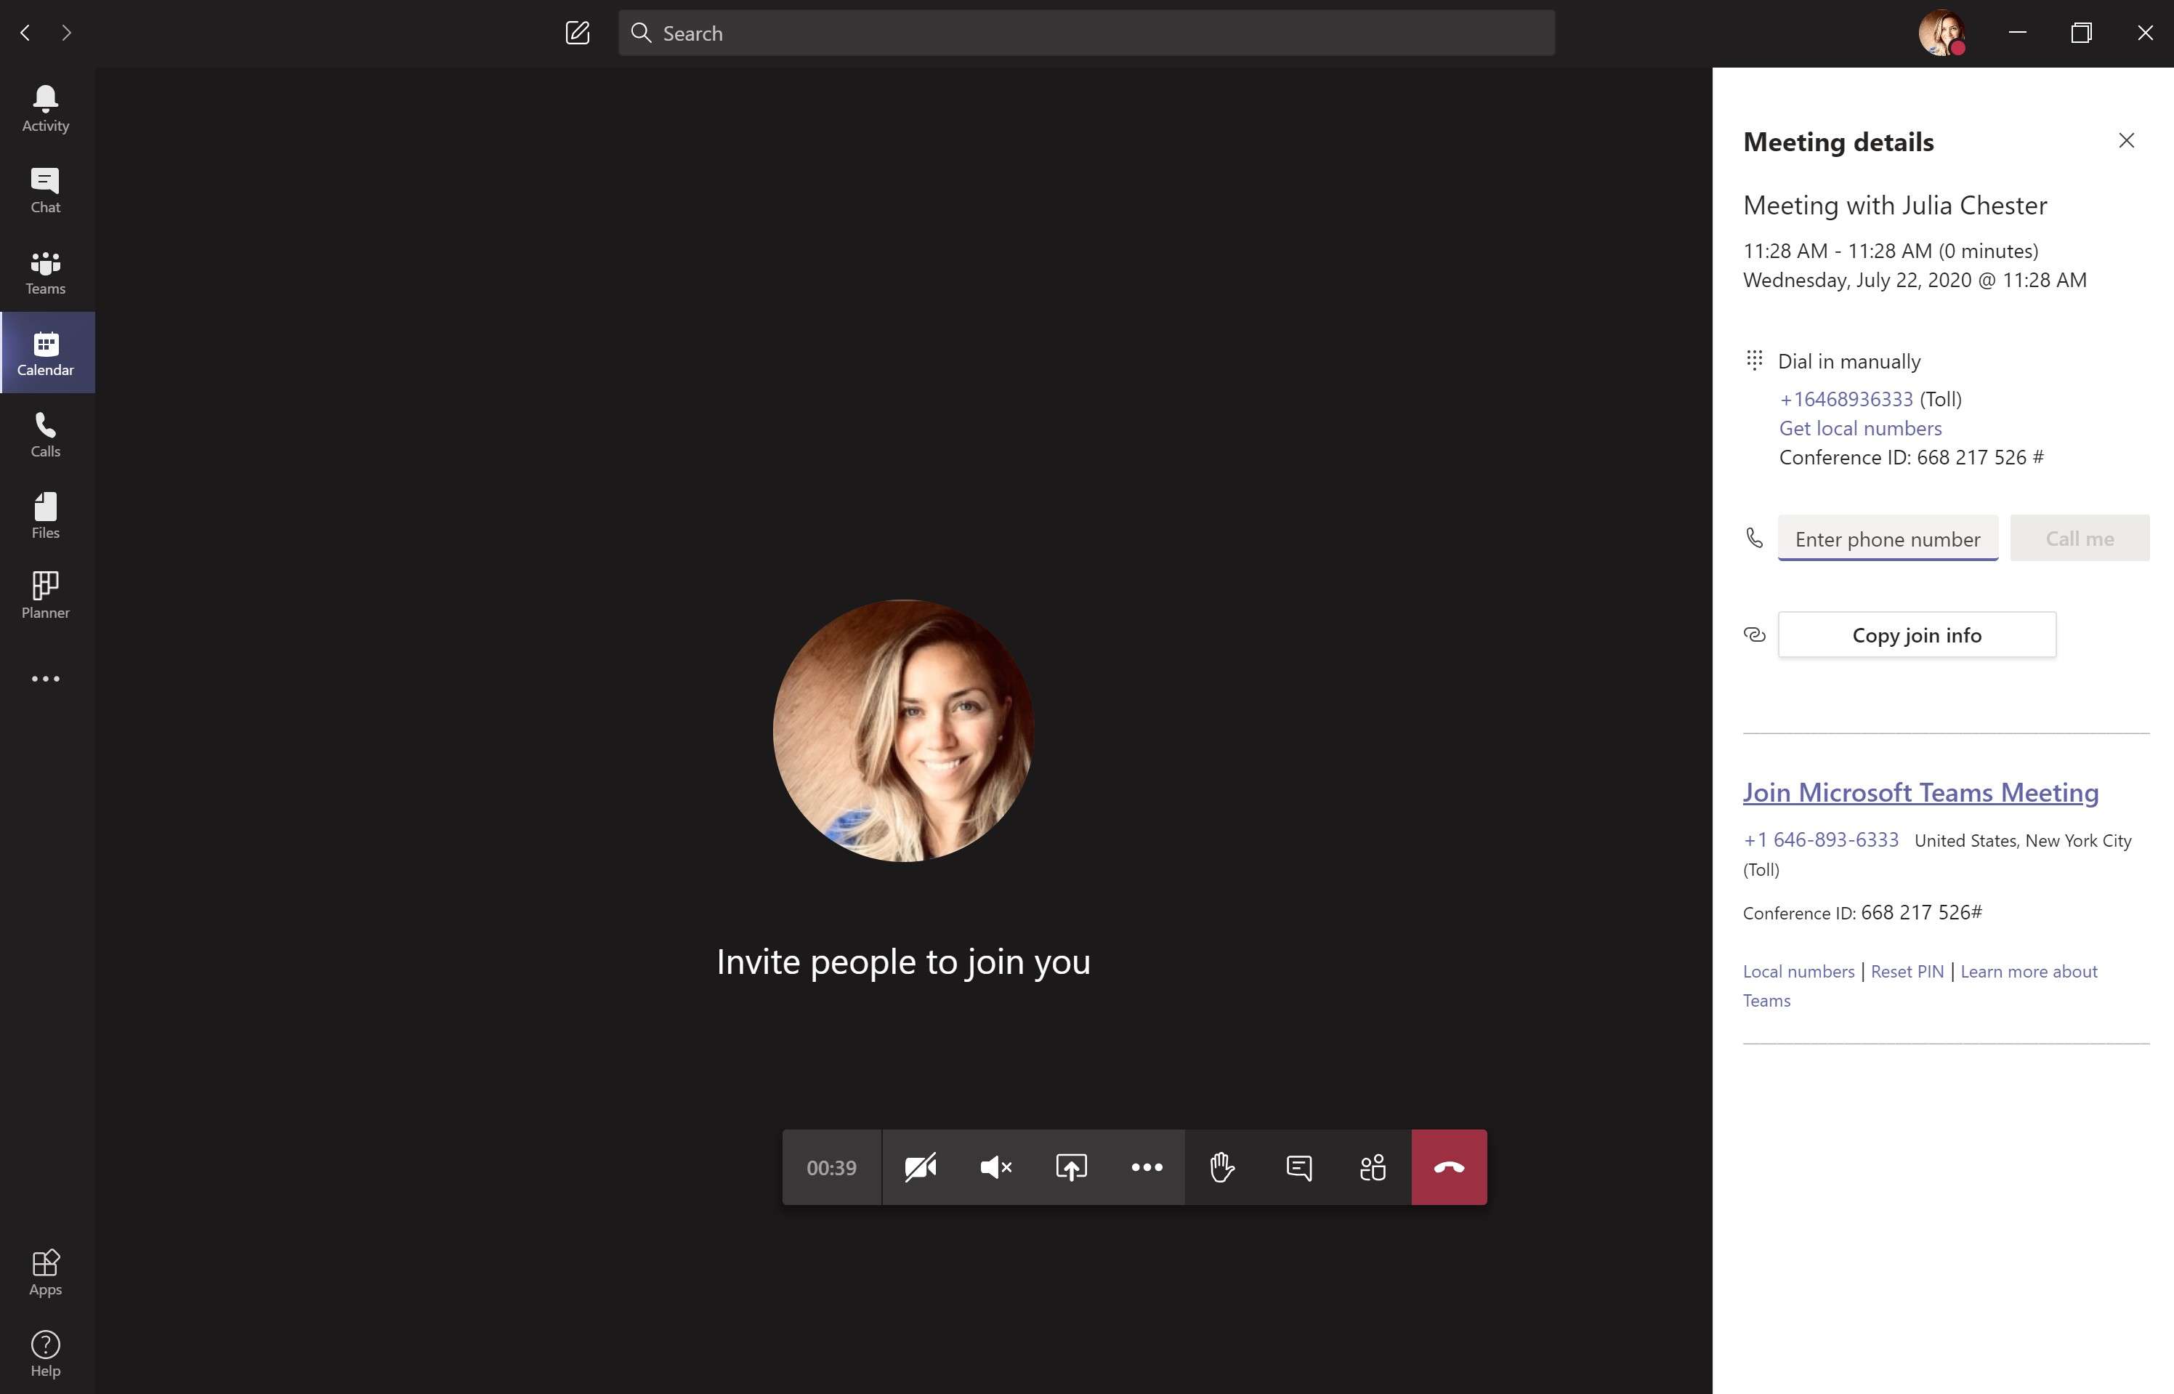Toggle the camera on in call controls
The height and width of the screenshot is (1394, 2174).
click(920, 1167)
